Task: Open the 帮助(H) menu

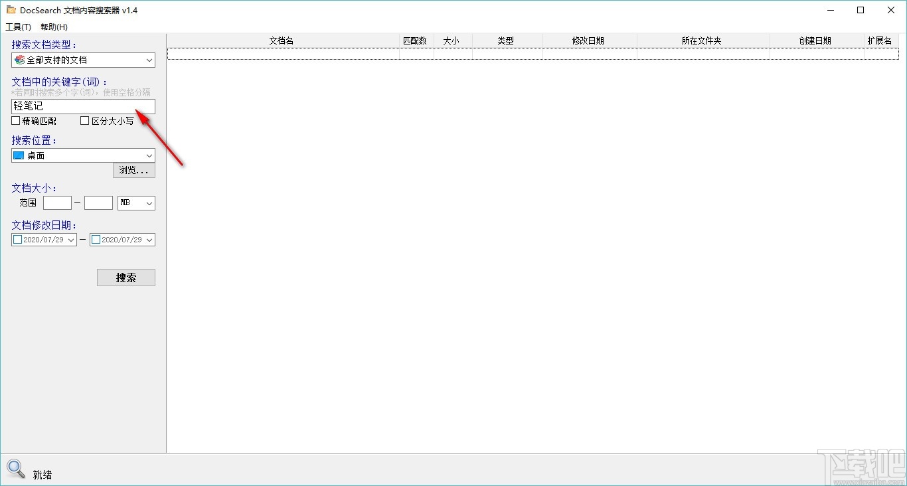Action: click(52, 27)
